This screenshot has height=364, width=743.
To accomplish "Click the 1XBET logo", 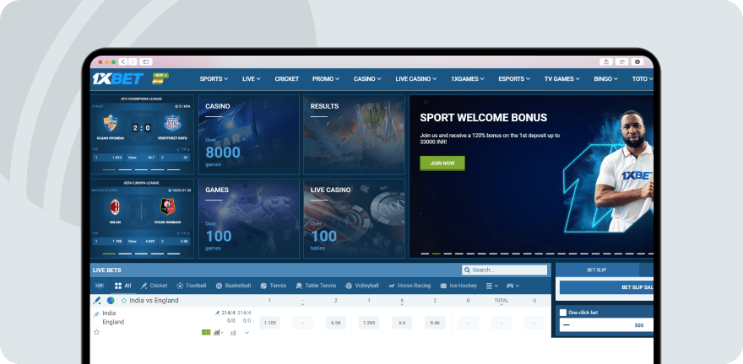I will coord(117,79).
